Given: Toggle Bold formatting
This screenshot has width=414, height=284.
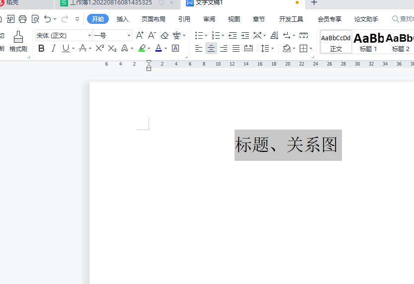Looking at the screenshot, I should (41, 48).
